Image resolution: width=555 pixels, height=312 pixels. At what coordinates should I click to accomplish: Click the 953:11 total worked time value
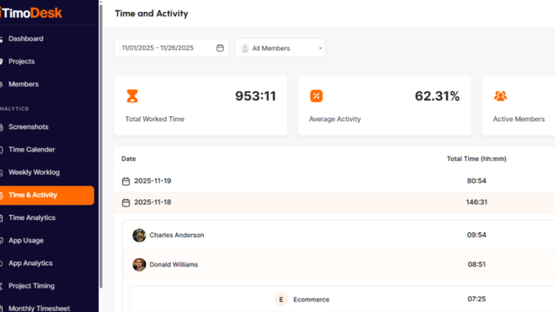(x=256, y=96)
